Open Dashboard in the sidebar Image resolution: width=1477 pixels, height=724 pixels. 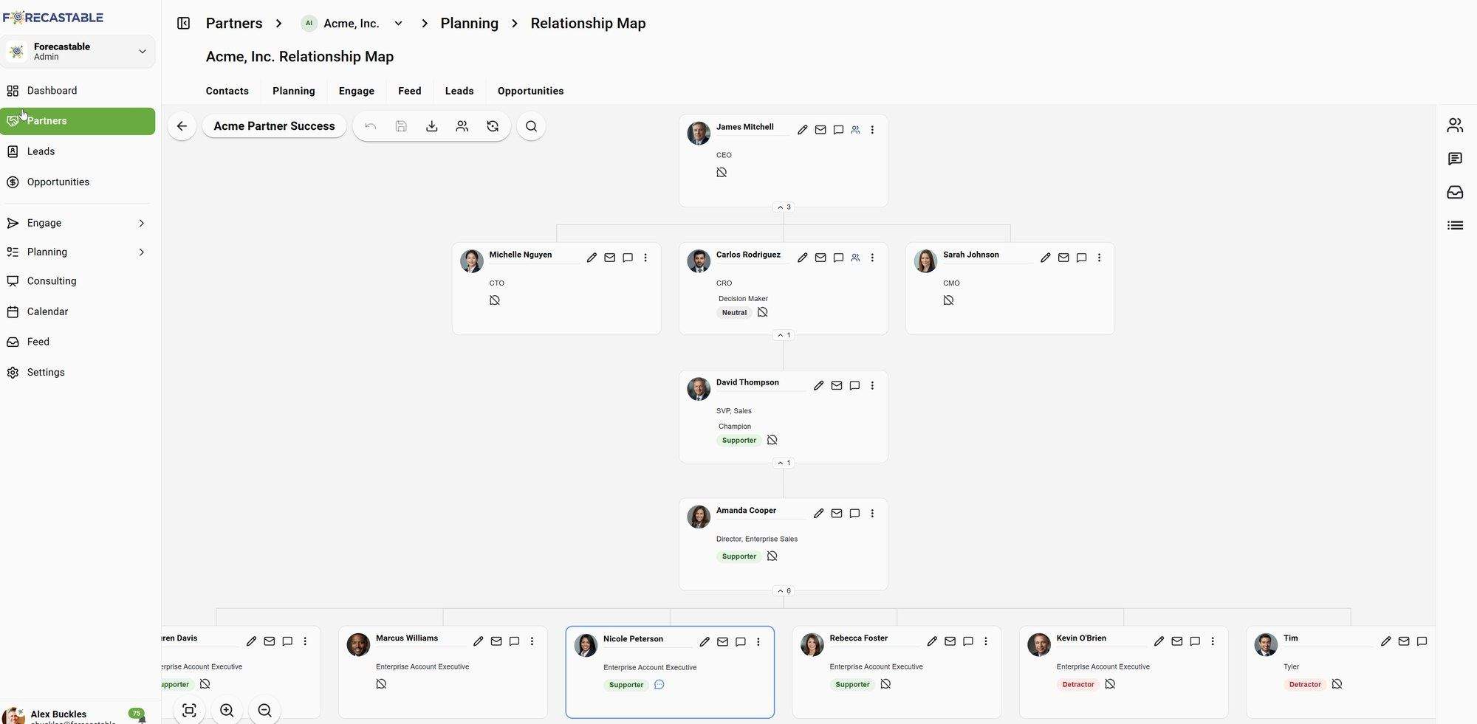78,91
